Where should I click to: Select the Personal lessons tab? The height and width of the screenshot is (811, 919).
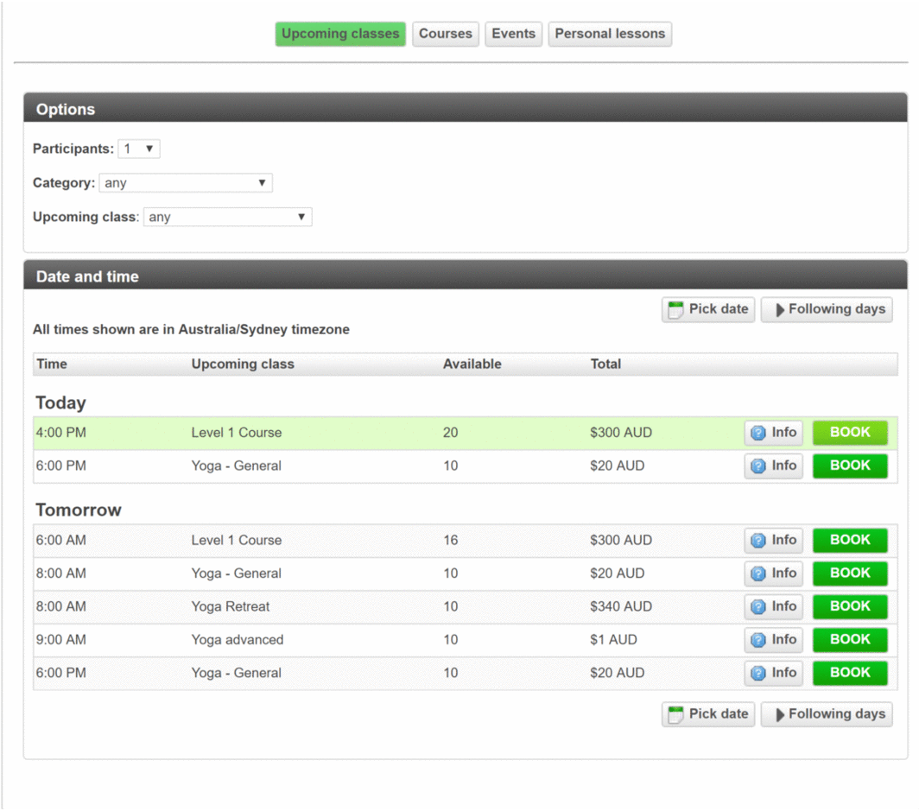[x=610, y=35]
